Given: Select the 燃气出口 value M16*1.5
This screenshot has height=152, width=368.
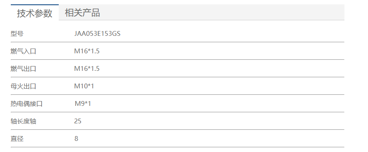Looking at the screenshot, I should (x=87, y=68).
